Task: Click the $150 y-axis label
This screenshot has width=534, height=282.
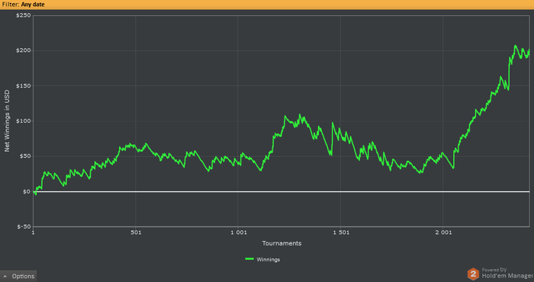Action: [x=24, y=86]
